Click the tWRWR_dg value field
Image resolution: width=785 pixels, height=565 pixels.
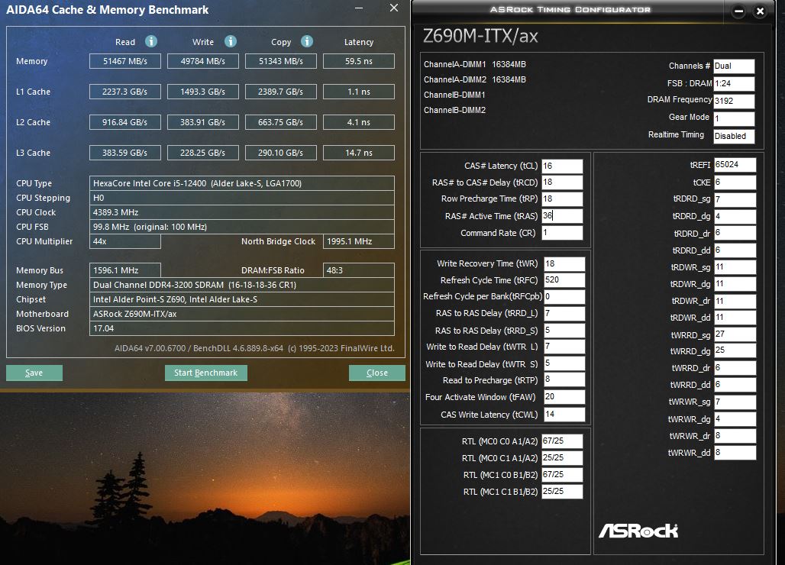point(735,419)
